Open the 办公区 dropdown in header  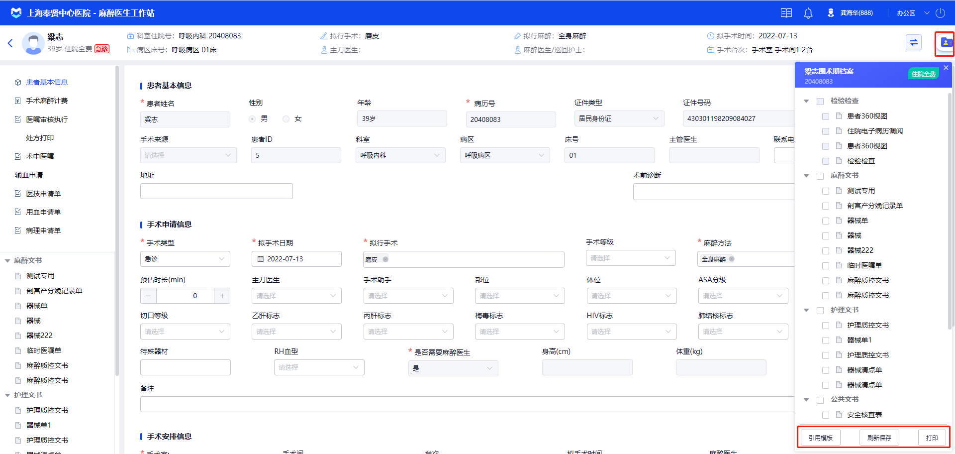[x=913, y=13]
